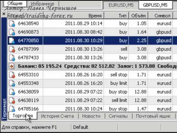This screenshot has height=133, width=177.
Task: Click the order icon for ticket 64638540
Action: click(12, 24)
